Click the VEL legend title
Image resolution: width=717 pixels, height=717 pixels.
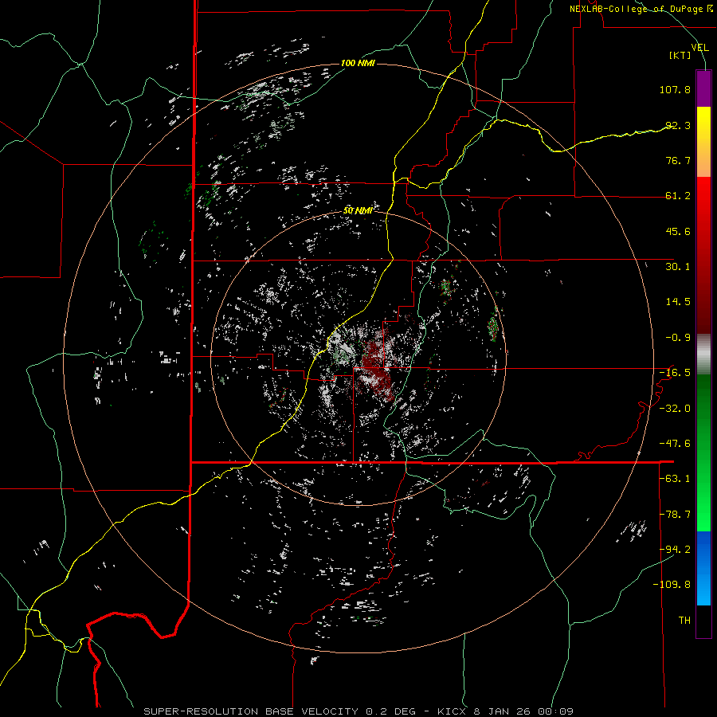700,48
